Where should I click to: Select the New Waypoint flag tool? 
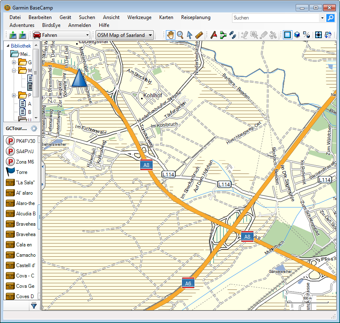(214, 35)
